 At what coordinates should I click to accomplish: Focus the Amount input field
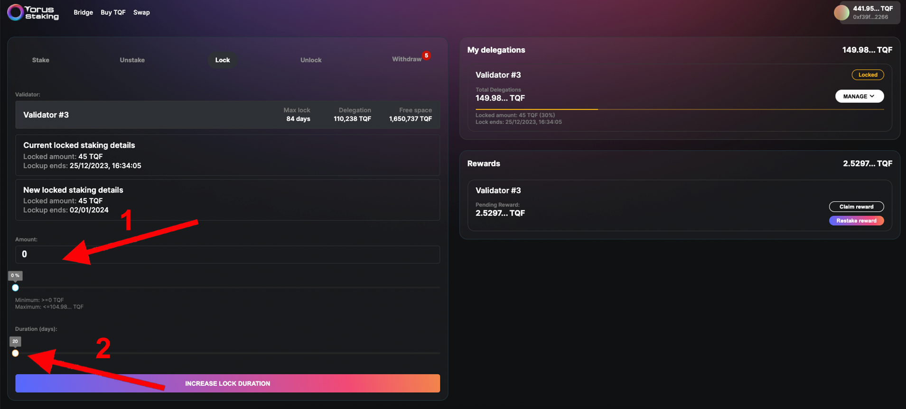pos(227,254)
